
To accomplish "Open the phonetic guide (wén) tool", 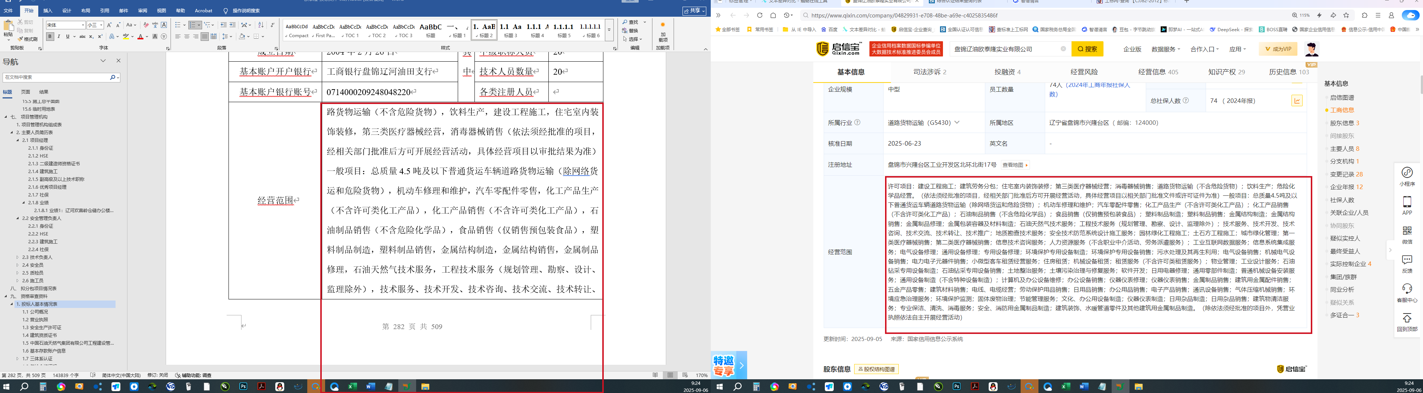I will click(155, 25).
